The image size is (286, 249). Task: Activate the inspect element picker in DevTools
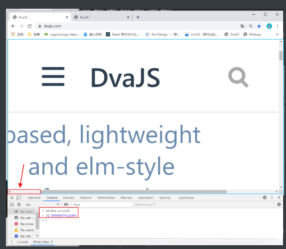point(12,197)
